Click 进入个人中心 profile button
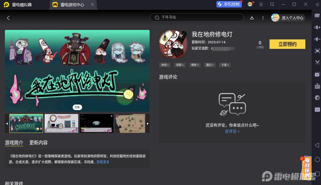 288,18
